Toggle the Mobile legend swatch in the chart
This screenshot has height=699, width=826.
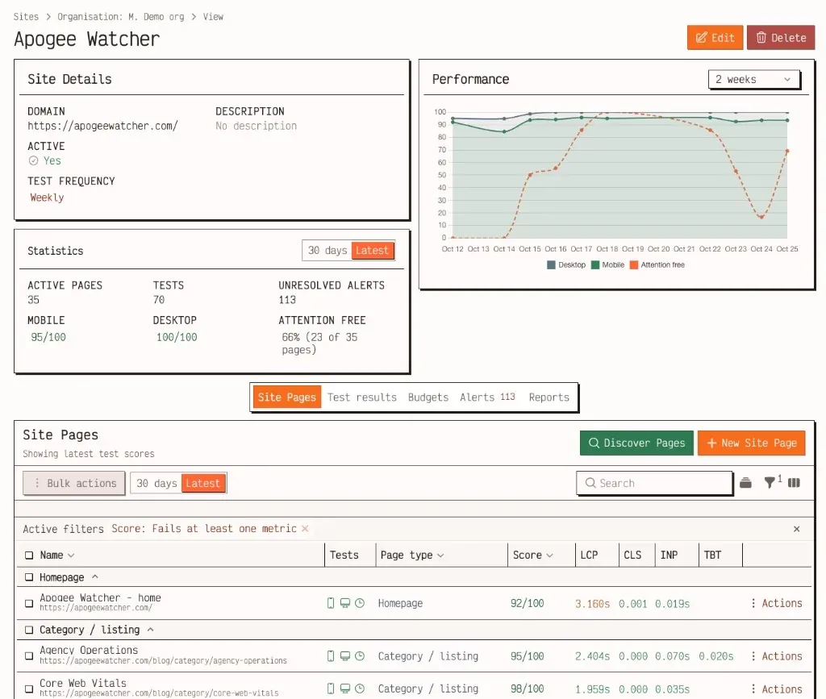(x=595, y=264)
